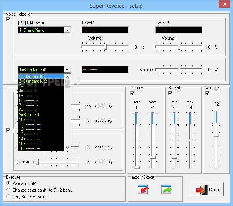Image resolution: width=233 pixels, height=206 pixels.
Task: Toggle the Volume panel checkbox
Action: (208, 93)
